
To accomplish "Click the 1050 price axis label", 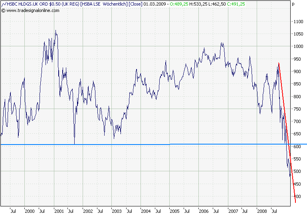I will 298,34.
